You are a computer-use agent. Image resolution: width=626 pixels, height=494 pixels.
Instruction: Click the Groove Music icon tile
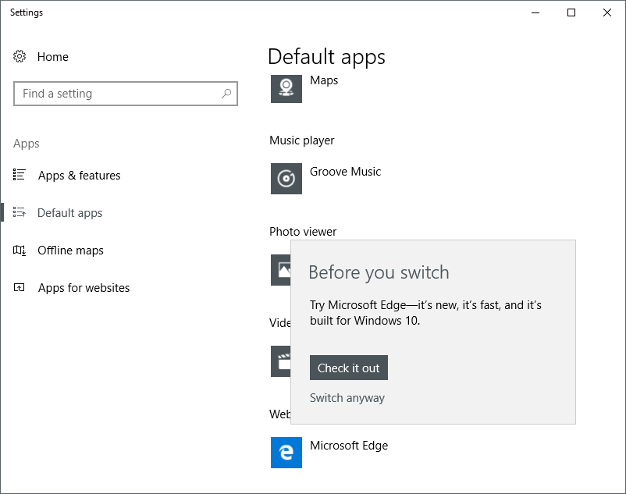(x=286, y=179)
